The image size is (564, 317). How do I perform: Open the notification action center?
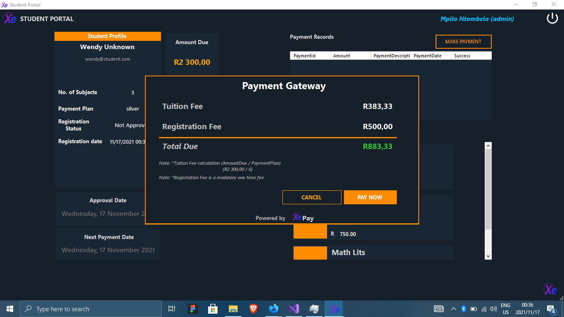tap(551, 309)
